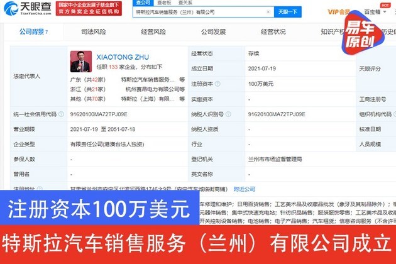Click the 兰州市市场监督管理局 registration authority
The image size is (396, 264).
pos(275,159)
